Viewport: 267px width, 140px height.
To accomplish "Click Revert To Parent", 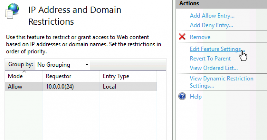I will 210,59.
